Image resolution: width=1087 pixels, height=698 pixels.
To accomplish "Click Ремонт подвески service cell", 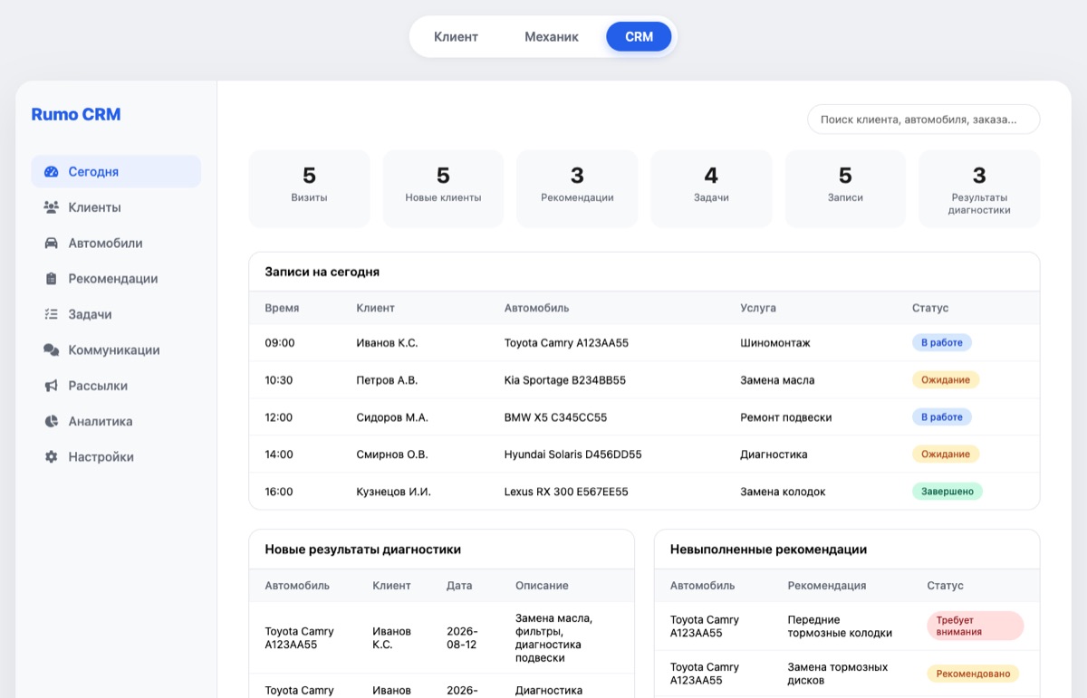I will (x=786, y=417).
